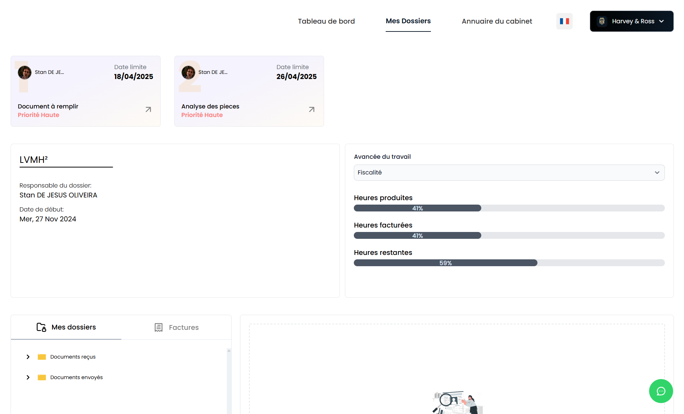Open the Analyse des pieces task card
Viewport: 684px width, 414px height.
(x=249, y=91)
